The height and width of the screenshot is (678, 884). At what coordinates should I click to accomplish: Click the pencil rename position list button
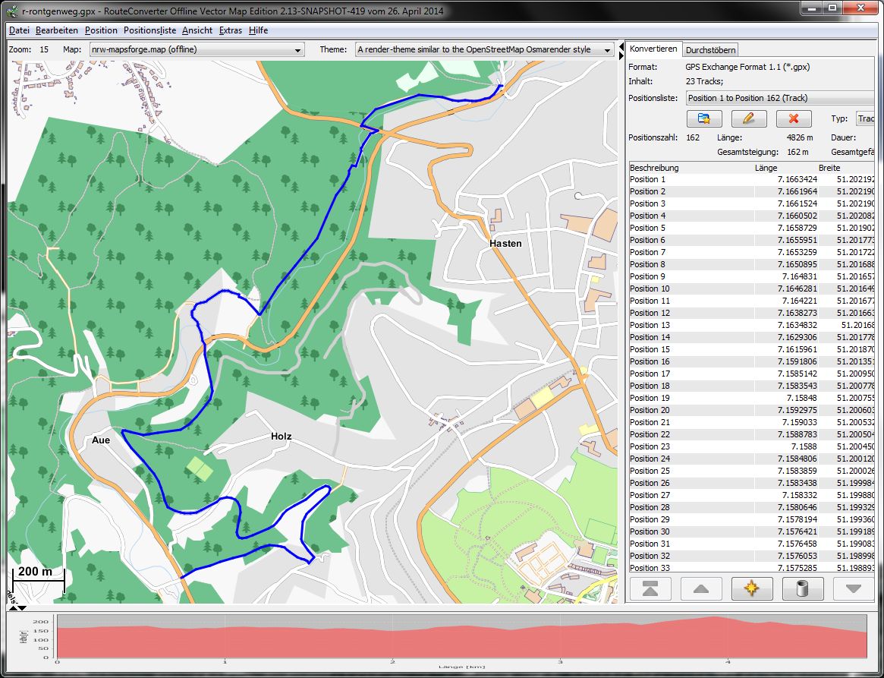748,118
